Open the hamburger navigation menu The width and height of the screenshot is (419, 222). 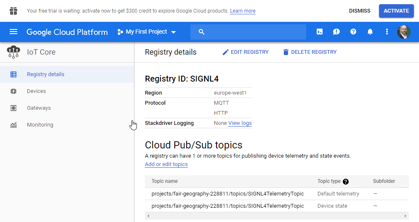pyautogui.click(x=13, y=32)
